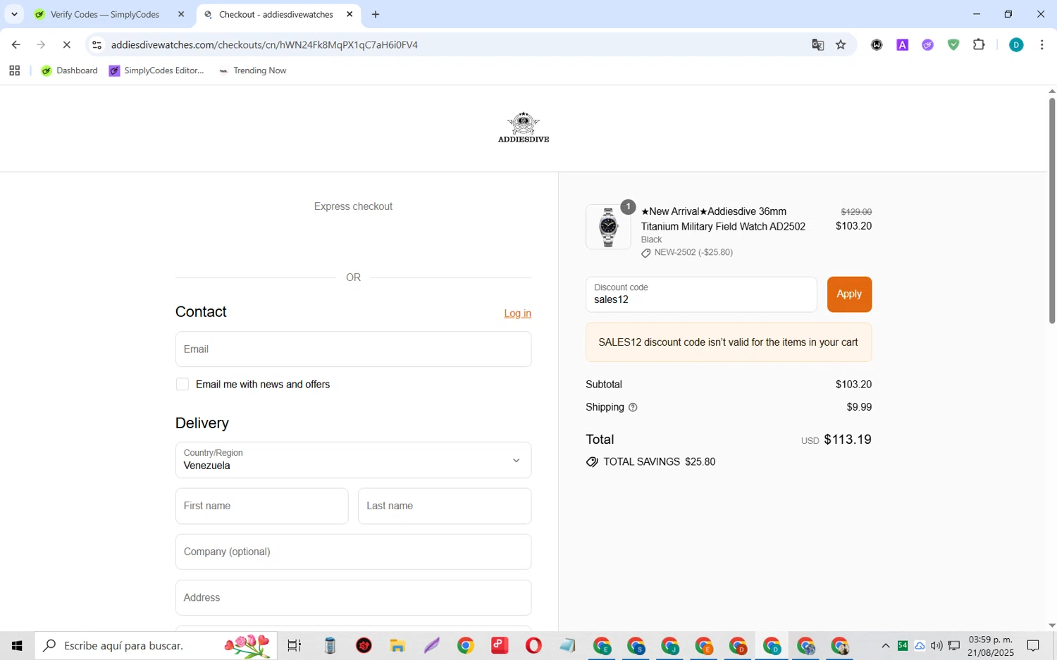Open the SimplyCodes Editor bookmark
Viewport: 1057px width, 660px height.
pos(156,70)
